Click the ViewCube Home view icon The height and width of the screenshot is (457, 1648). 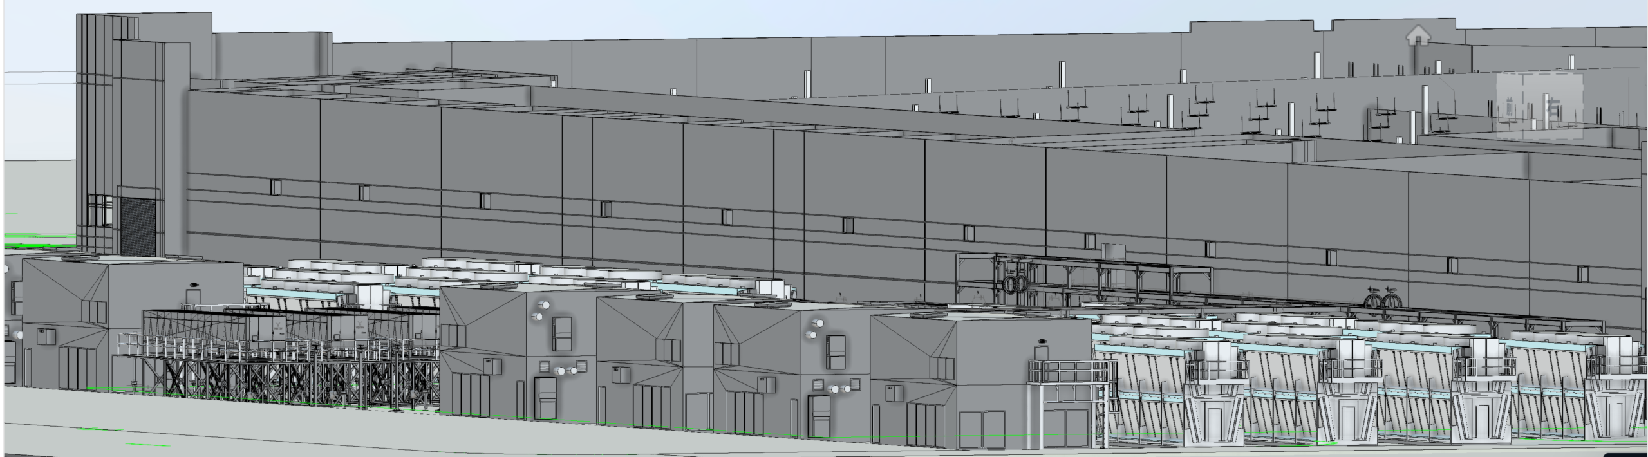click(1418, 36)
